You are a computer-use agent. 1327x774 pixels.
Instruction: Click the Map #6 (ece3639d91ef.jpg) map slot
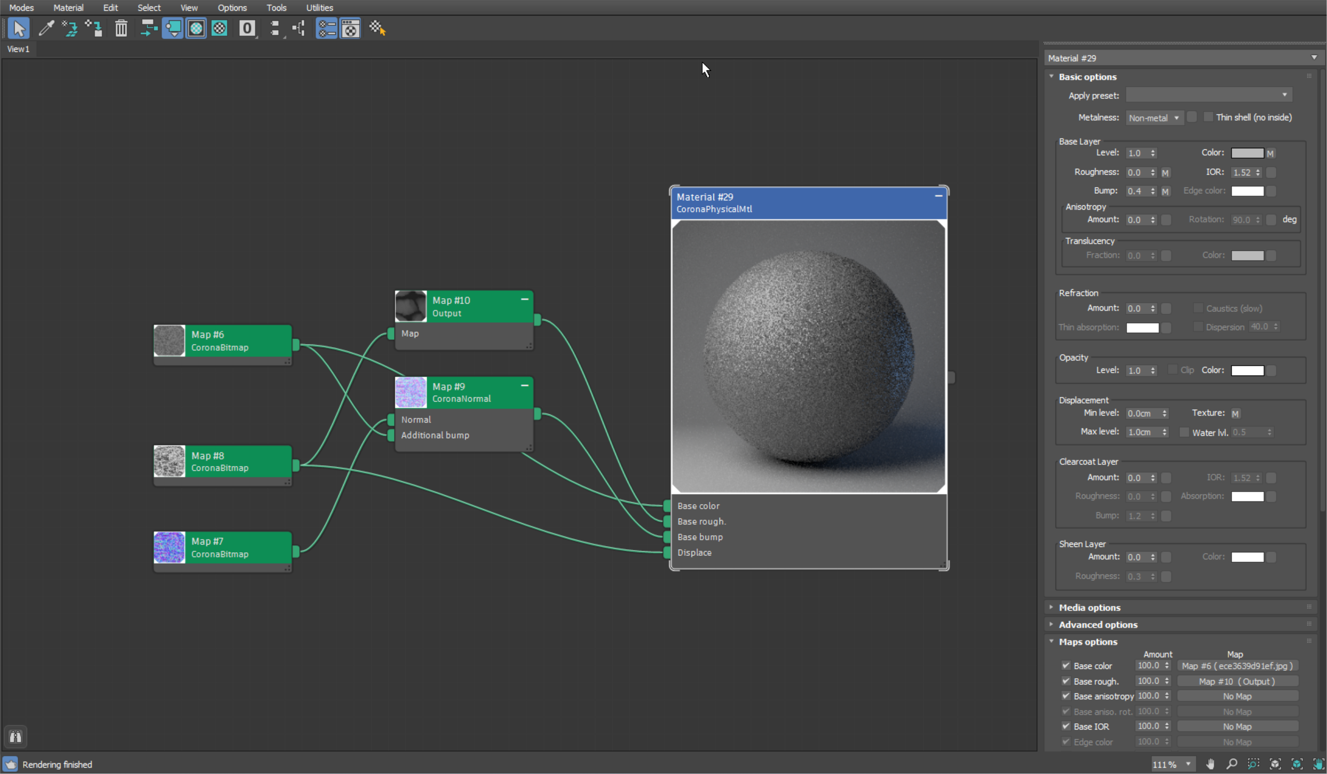point(1237,666)
